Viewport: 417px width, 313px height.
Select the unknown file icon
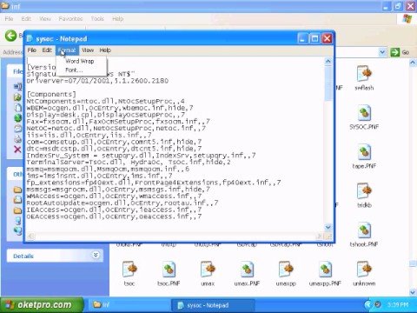pyautogui.click(x=364, y=270)
